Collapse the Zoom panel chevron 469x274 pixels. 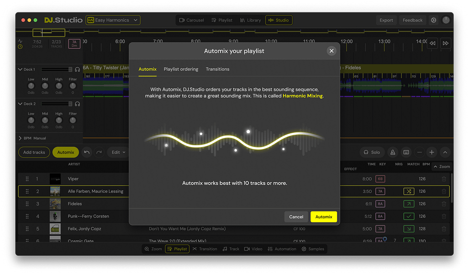[x=436, y=167]
